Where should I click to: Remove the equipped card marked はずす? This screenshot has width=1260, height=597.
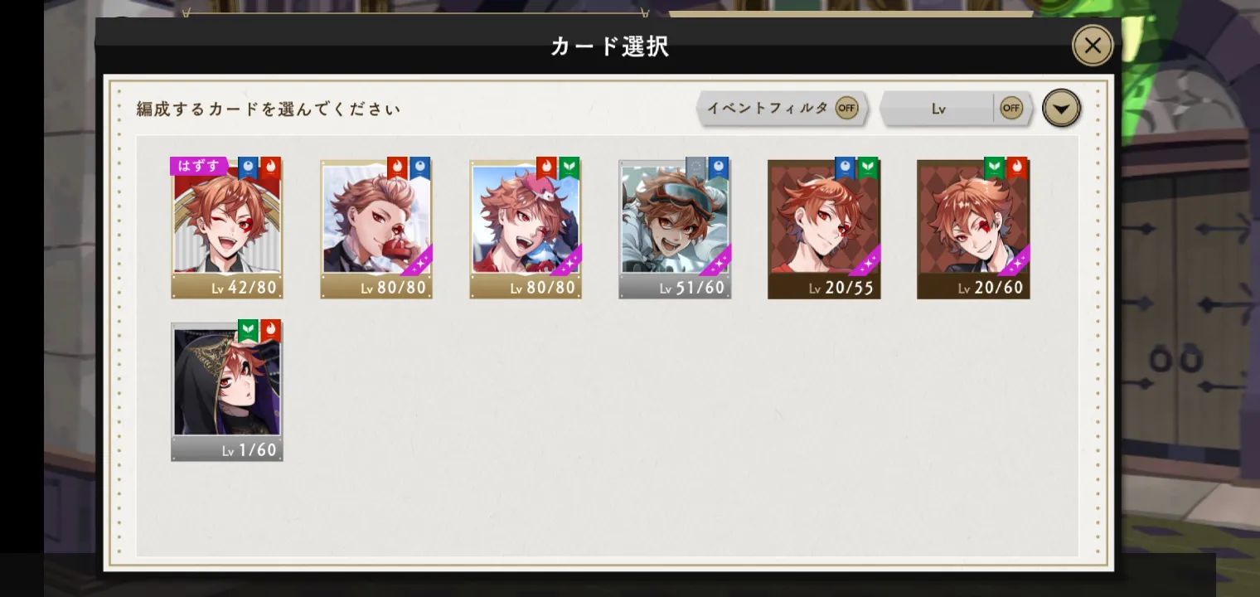[x=199, y=166]
